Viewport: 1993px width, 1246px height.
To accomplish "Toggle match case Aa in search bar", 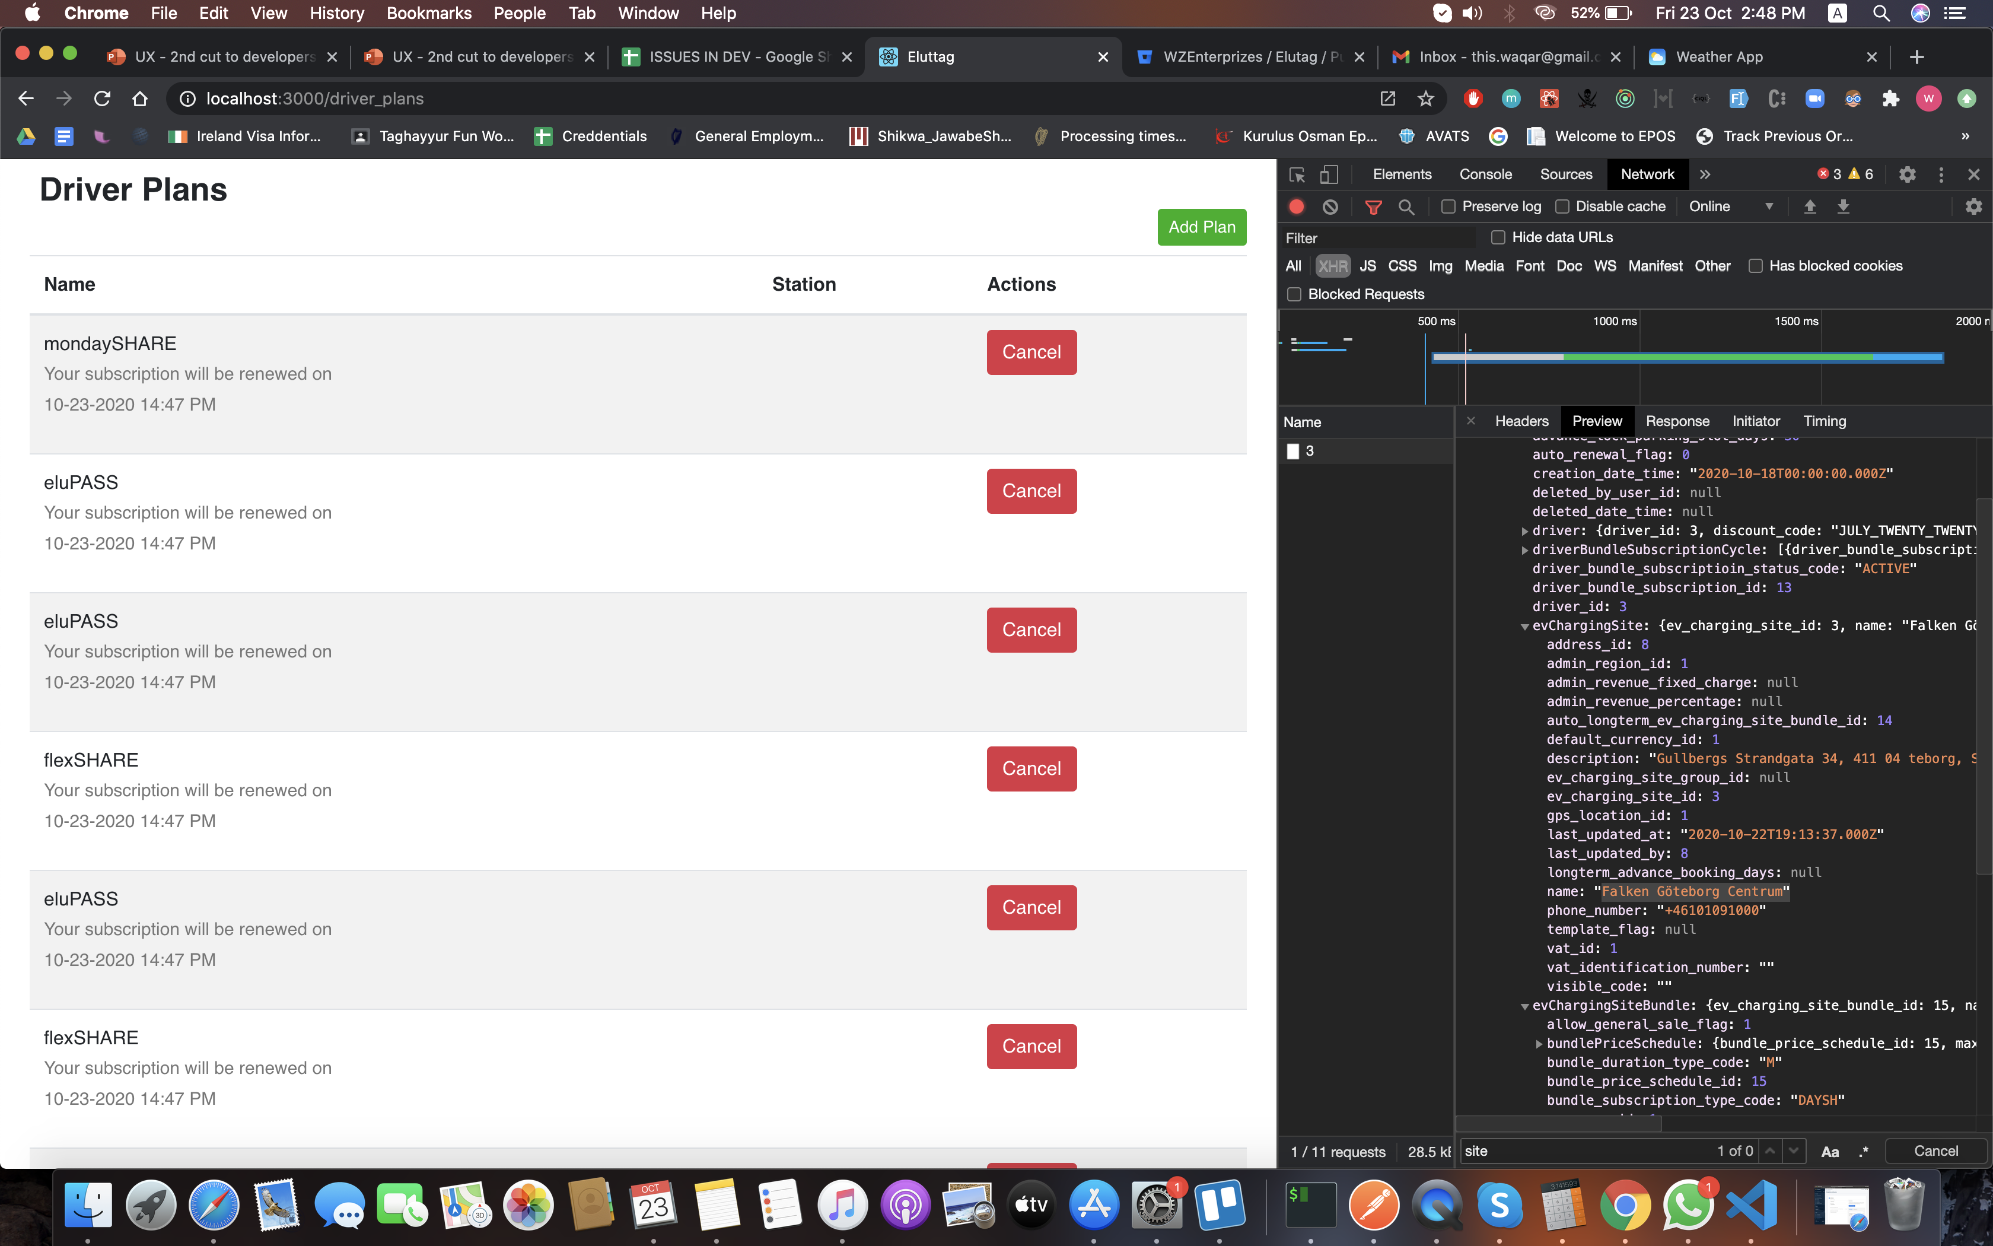I will click(x=1830, y=1152).
